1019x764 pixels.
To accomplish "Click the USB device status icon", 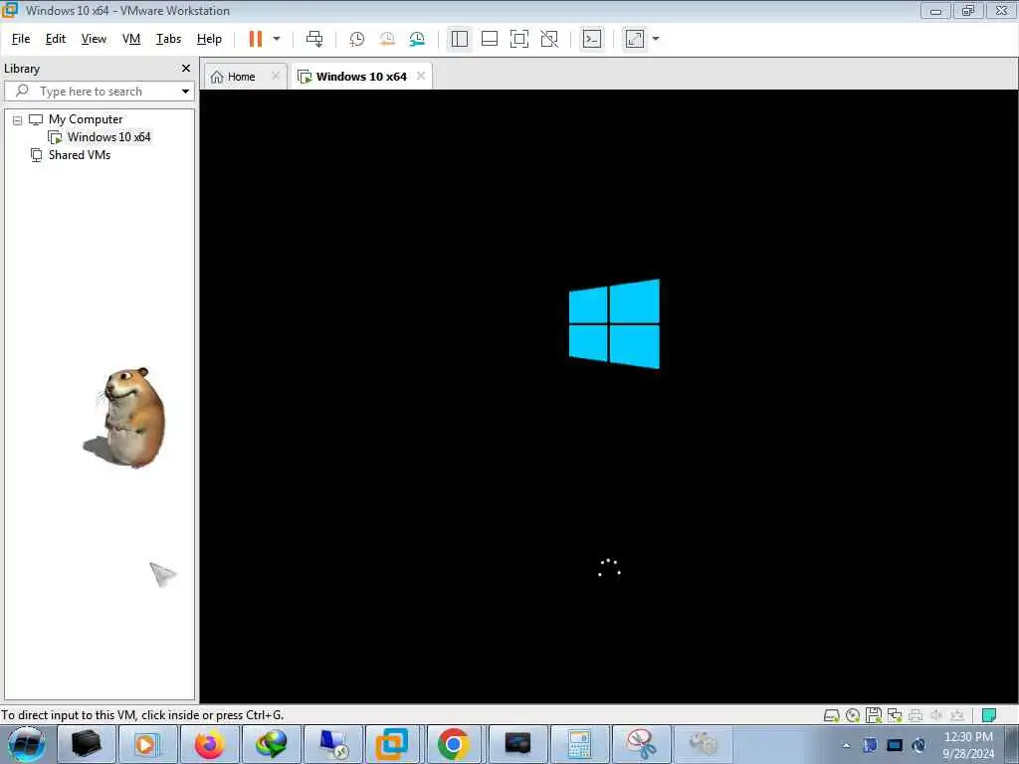I will point(957,716).
